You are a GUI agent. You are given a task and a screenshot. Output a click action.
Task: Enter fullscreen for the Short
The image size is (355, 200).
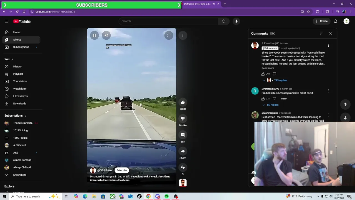coord(169,35)
